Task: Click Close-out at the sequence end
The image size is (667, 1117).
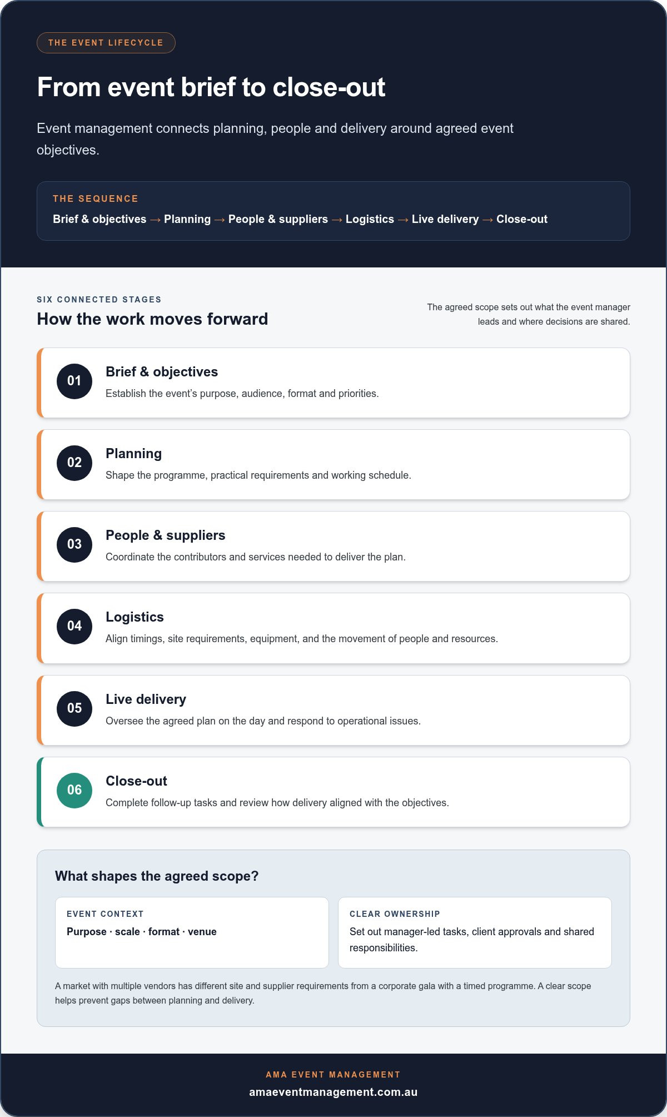Action: tap(522, 219)
